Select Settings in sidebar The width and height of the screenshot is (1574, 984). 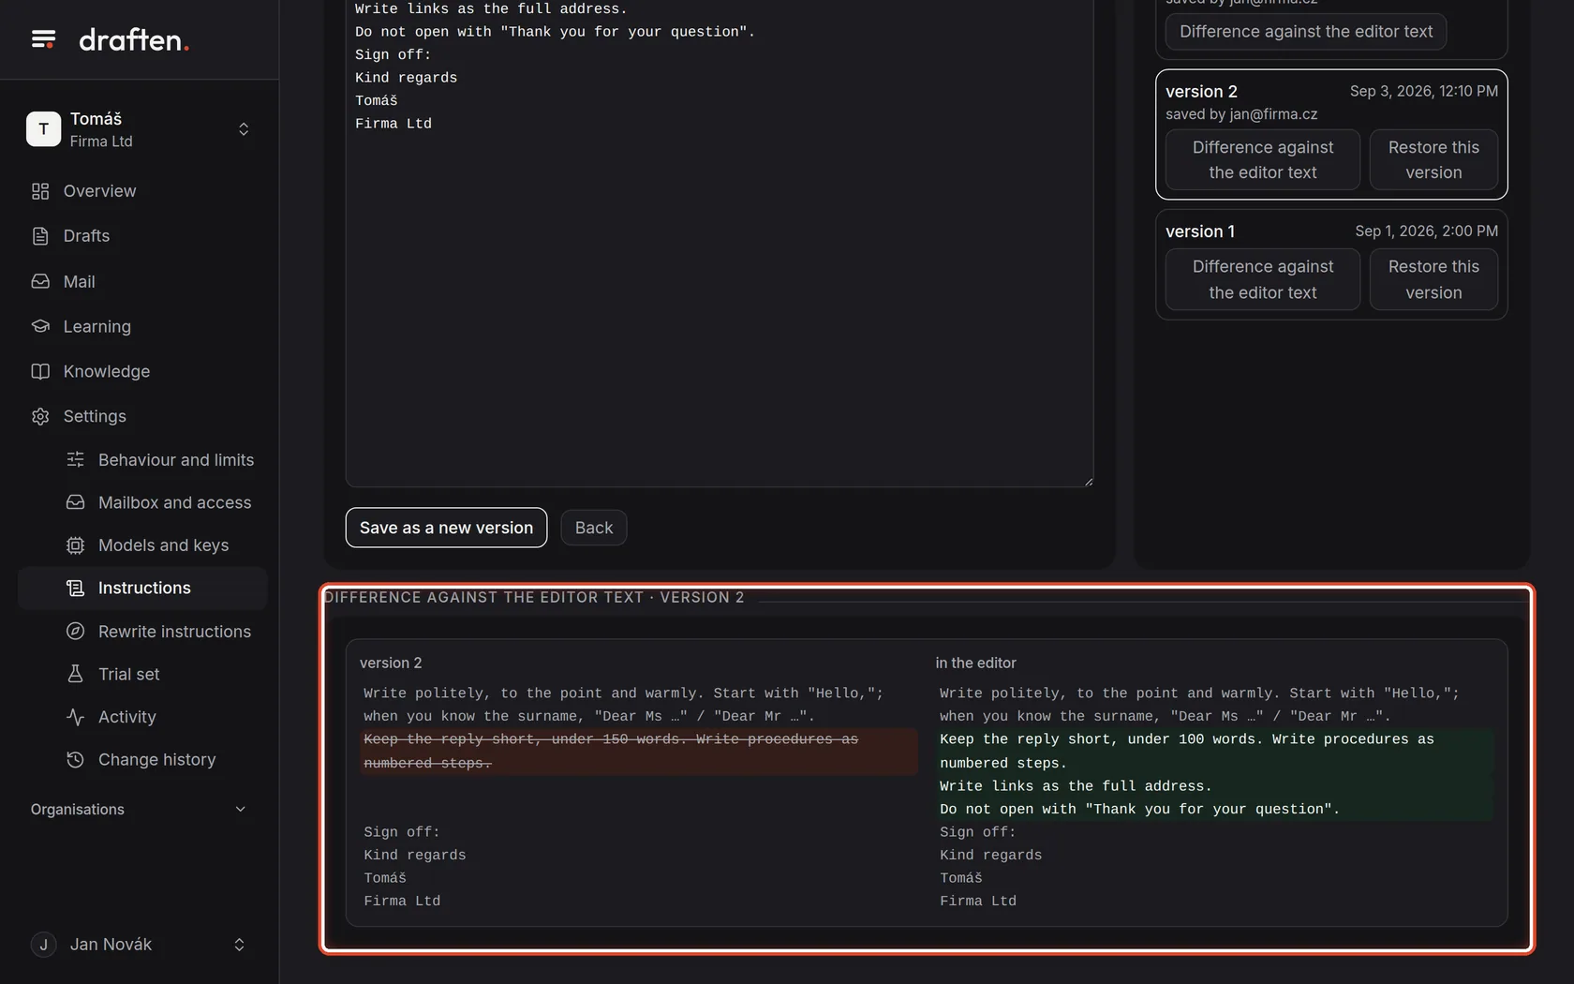pyautogui.click(x=142, y=416)
